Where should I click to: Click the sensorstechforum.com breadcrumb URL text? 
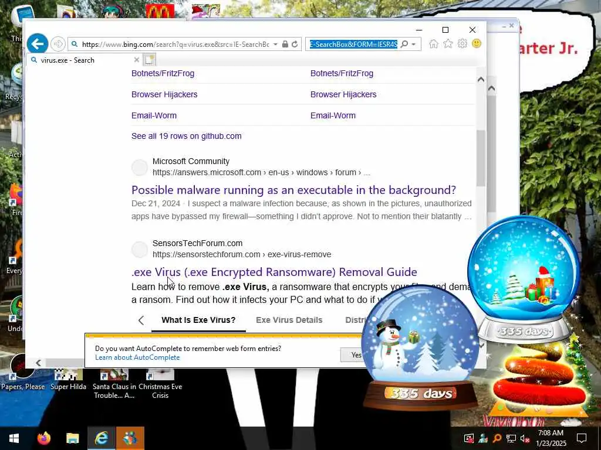tap(242, 254)
